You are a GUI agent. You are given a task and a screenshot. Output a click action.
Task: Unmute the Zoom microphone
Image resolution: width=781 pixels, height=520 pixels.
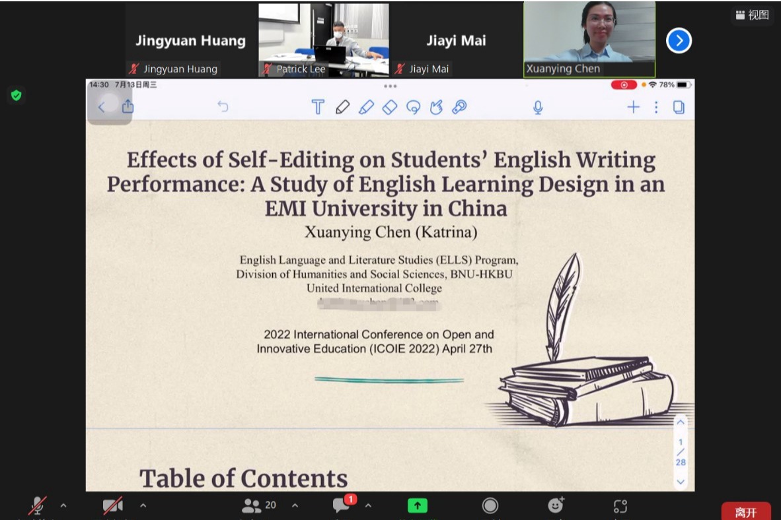(x=38, y=505)
